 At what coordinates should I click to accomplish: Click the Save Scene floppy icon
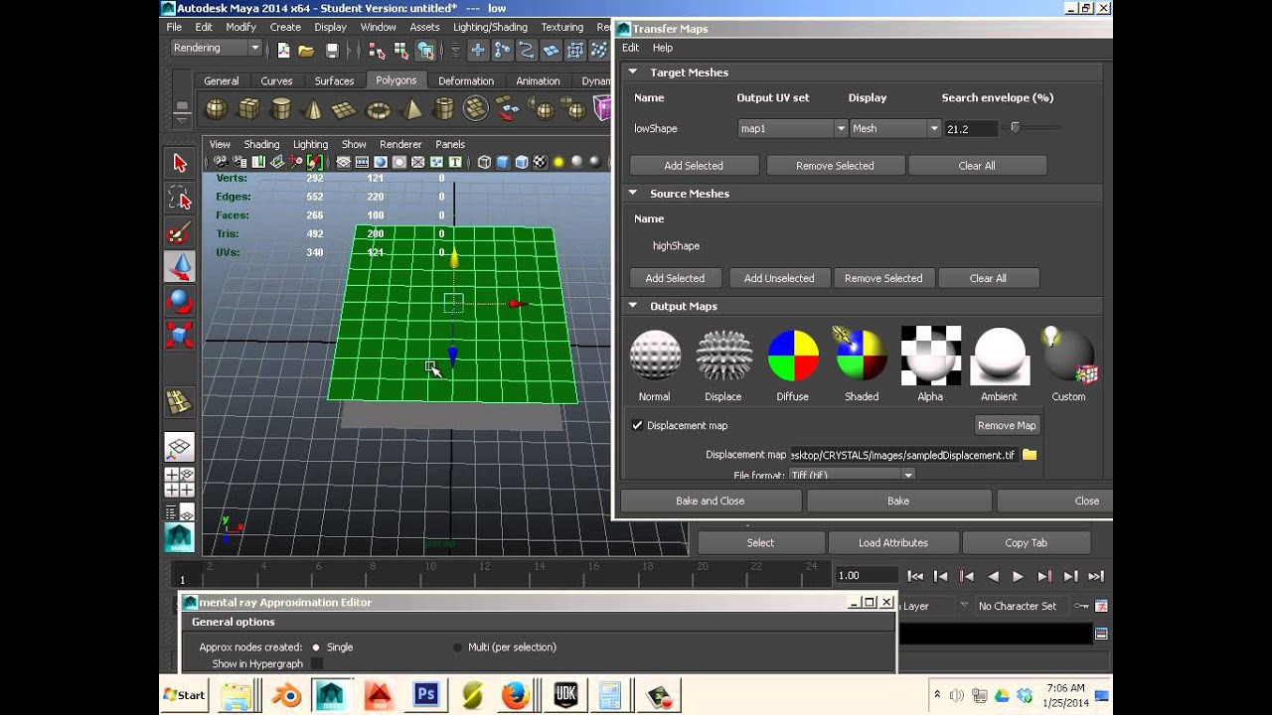point(332,50)
